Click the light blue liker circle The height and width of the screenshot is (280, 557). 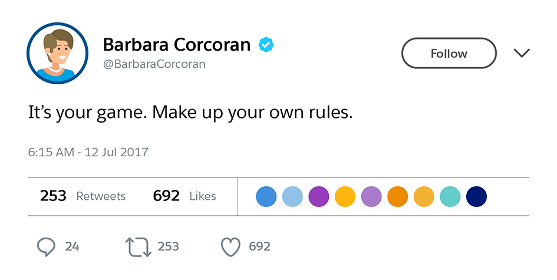(x=292, y=197)
